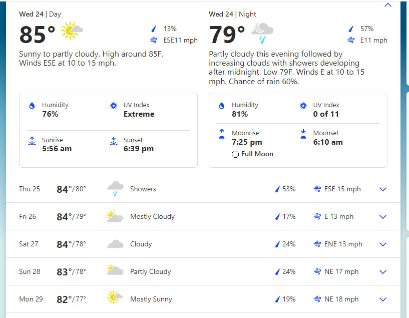Click the Thursday Showers cloud icon
This screenshot has height=318, width=409.
(x=115, y=189)
